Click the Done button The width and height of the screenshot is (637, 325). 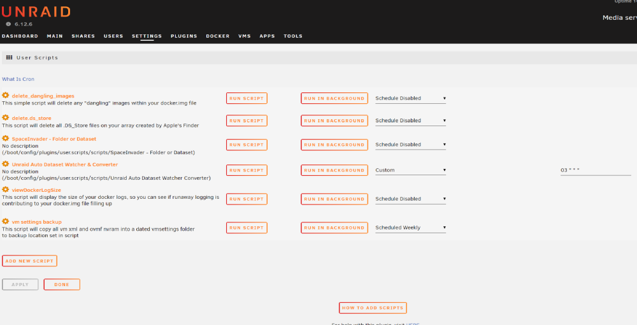pos(62,284)
